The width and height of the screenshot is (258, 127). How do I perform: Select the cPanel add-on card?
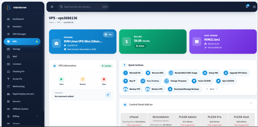[134, 120]
